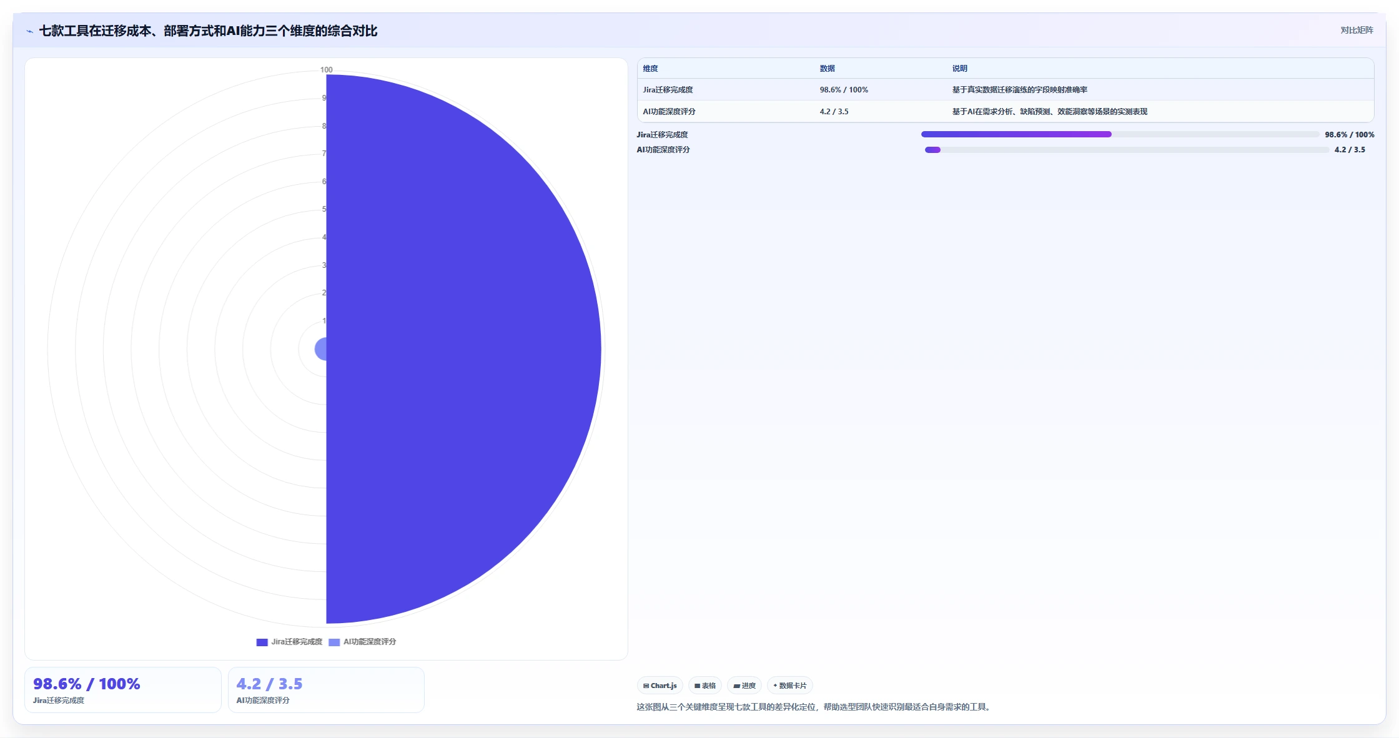Click the Jira迁移完成度 legend color box
This screenshot has width=1399, height=738.
point(262,642)
